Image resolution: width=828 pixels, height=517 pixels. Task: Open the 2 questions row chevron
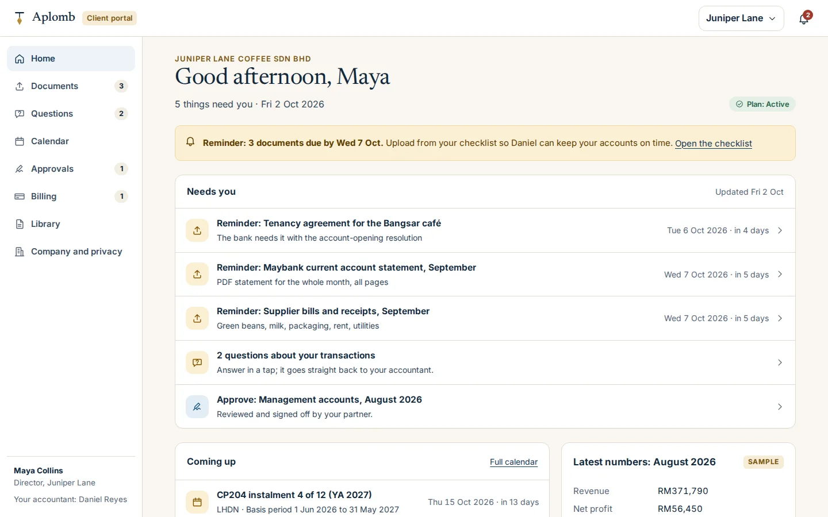[x=780, y=362]
